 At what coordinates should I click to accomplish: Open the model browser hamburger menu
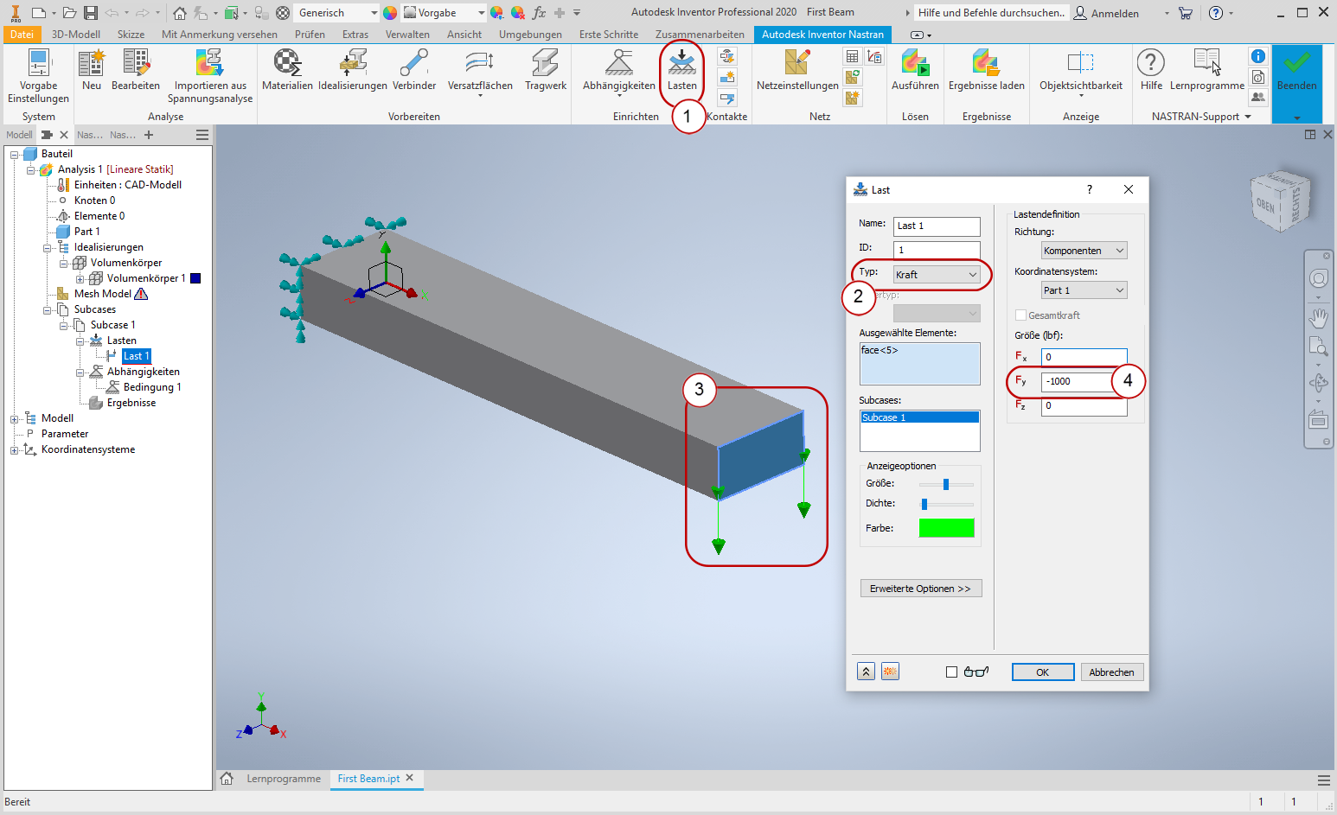tap(202, 135)
